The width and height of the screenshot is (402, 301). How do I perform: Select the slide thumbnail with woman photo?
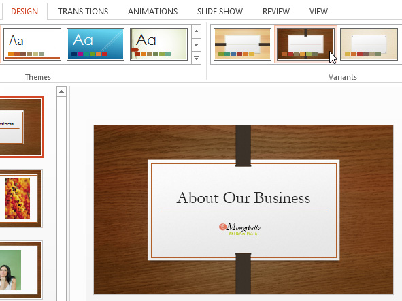pos(20,270)
